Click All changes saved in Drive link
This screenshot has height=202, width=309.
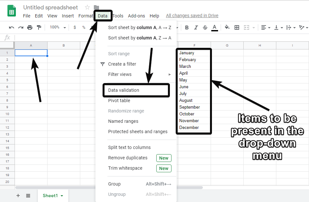point(192,16)
